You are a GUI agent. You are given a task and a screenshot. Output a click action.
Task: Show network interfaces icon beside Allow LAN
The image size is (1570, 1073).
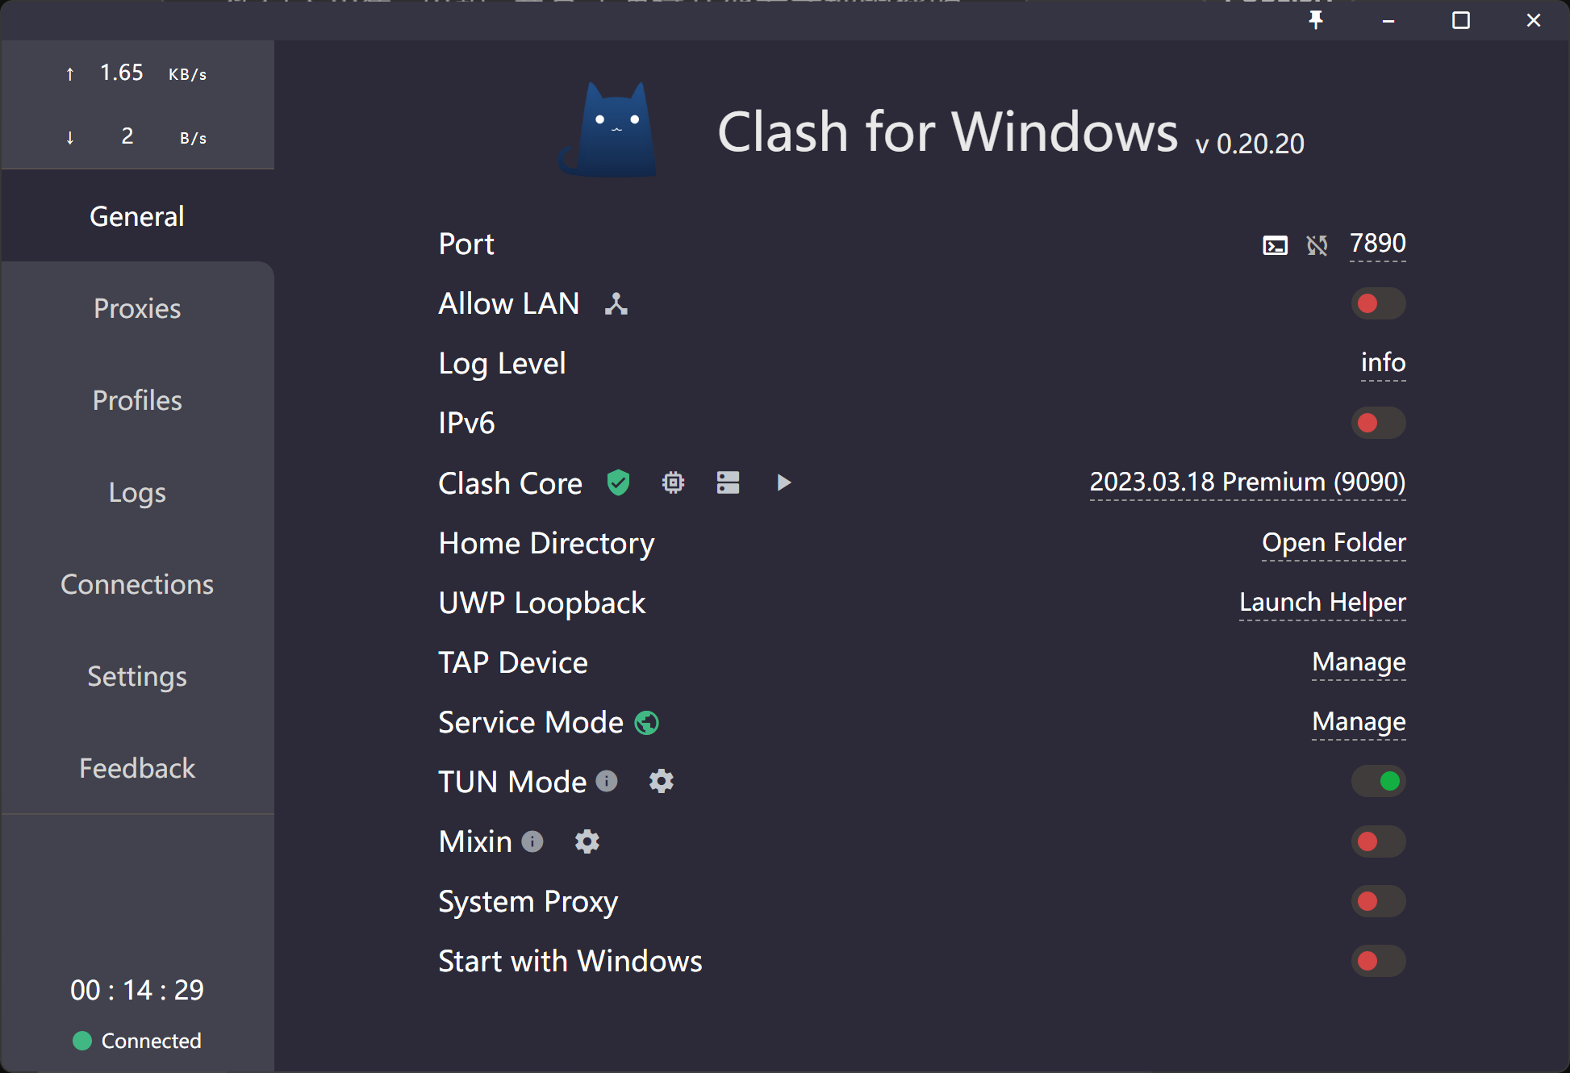pos(616,304)
